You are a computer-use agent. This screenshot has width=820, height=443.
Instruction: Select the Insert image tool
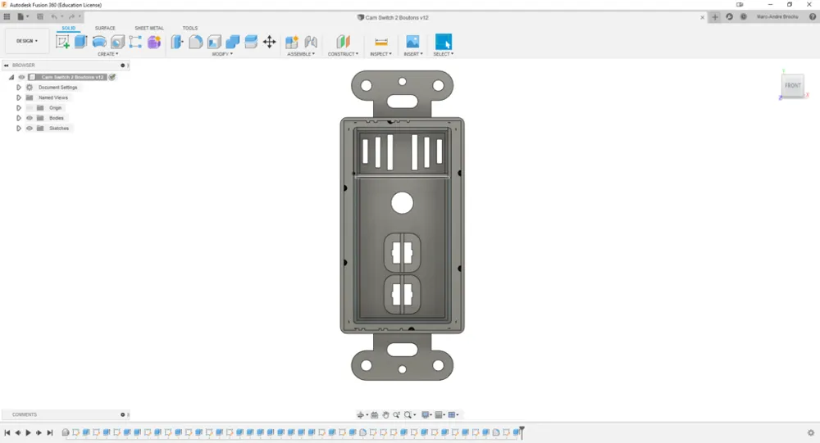coord(412,42)
